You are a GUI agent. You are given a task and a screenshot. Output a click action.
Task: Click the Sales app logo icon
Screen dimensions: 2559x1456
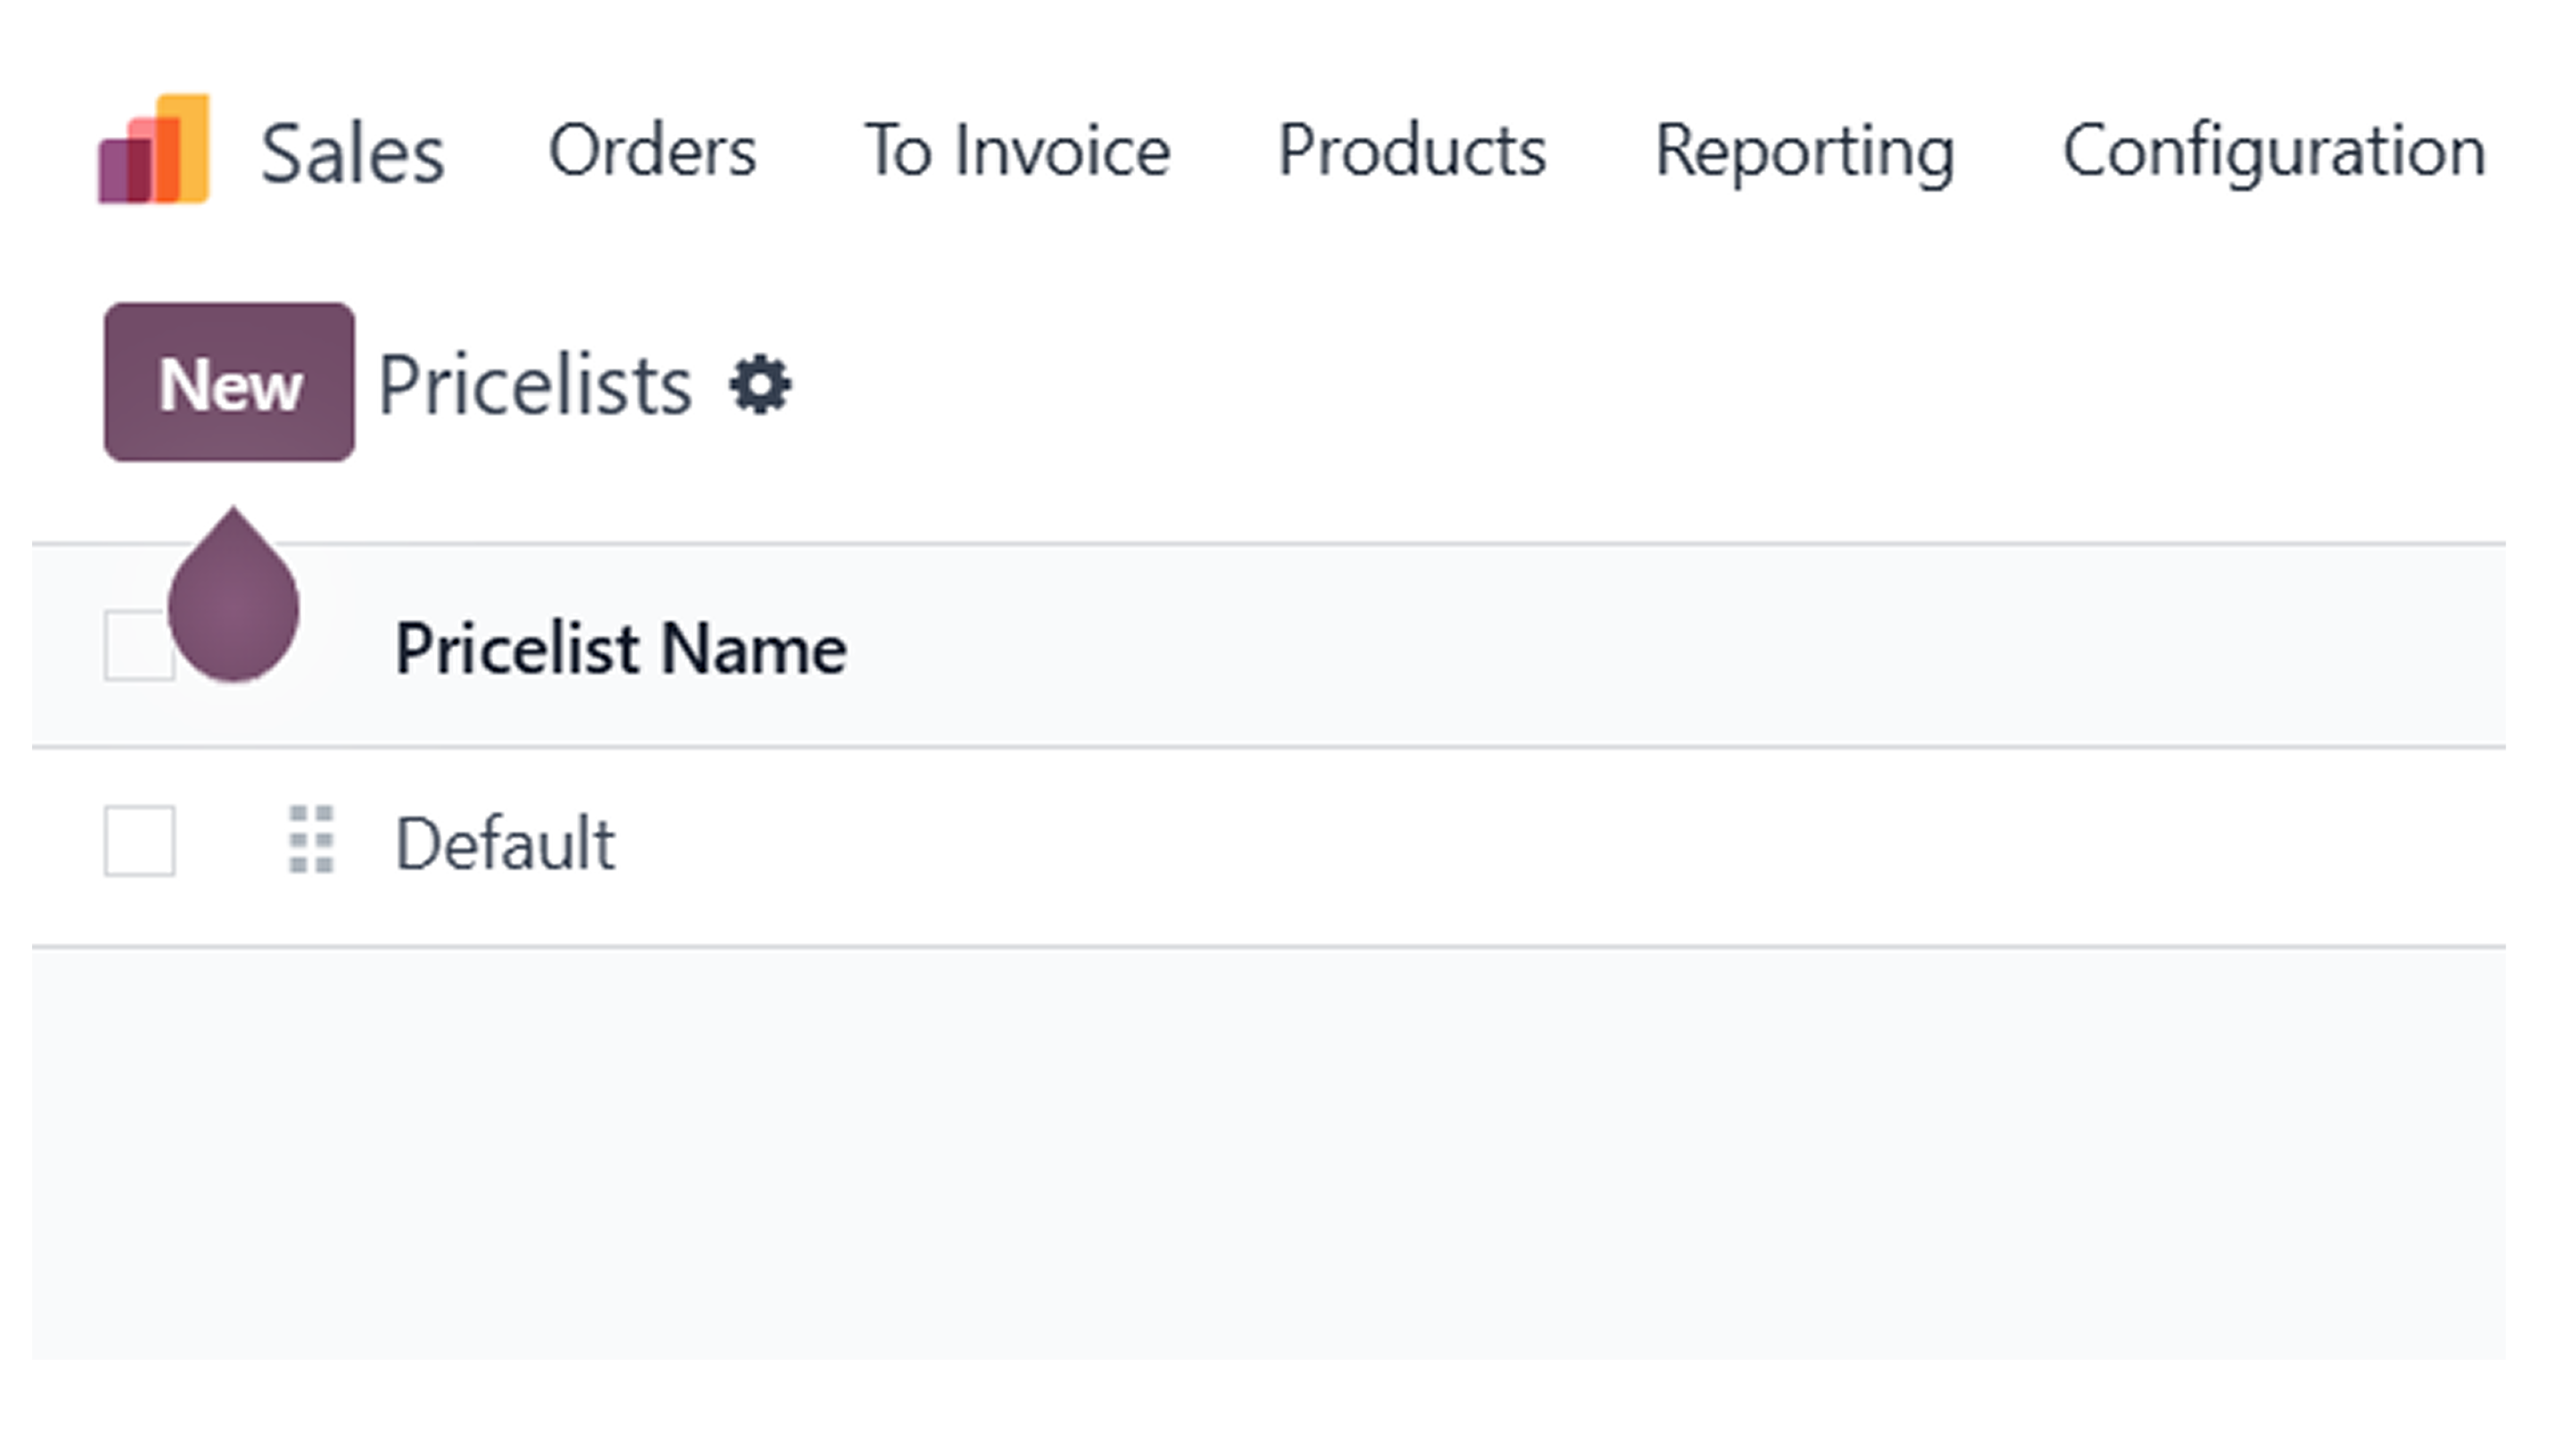pyautogui.click(x=154, y=149)
